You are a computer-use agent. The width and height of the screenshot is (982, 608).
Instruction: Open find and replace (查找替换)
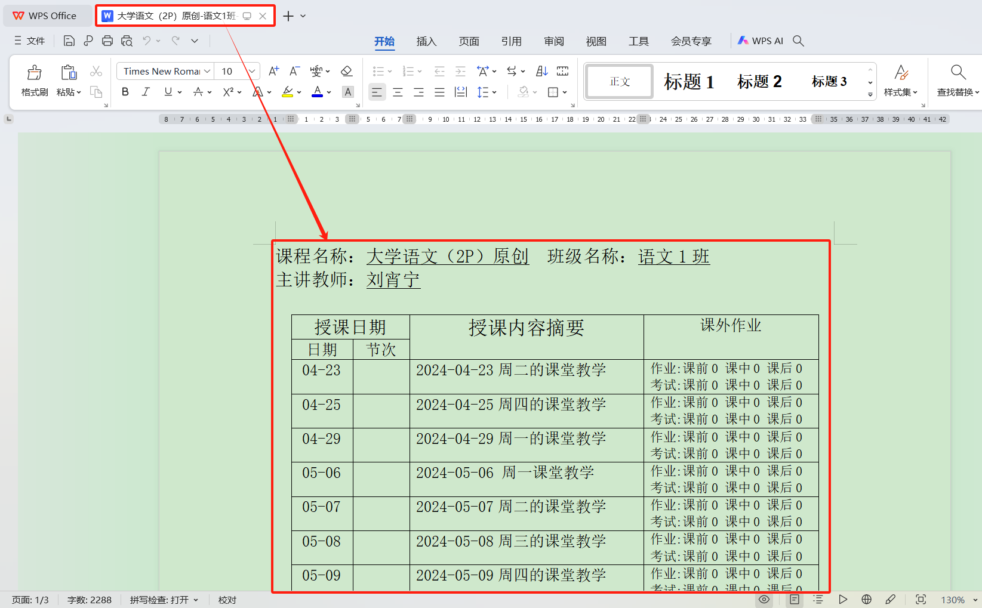pyautogui.click(x=956, y=82)
